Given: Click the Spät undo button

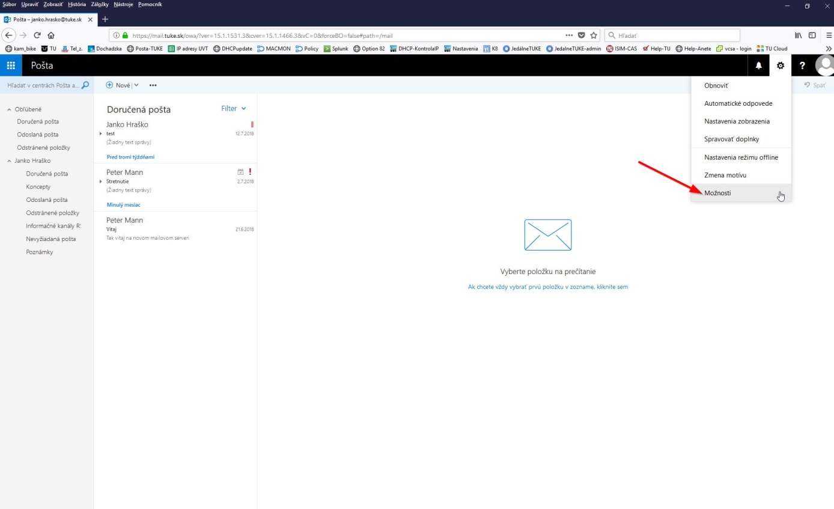Looking at the screenshot, I should (815, 85).
